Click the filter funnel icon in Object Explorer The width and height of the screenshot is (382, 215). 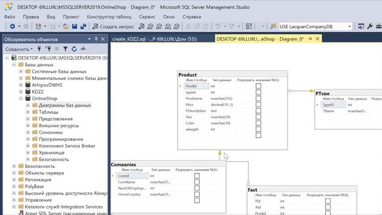[x=65, y=49]
